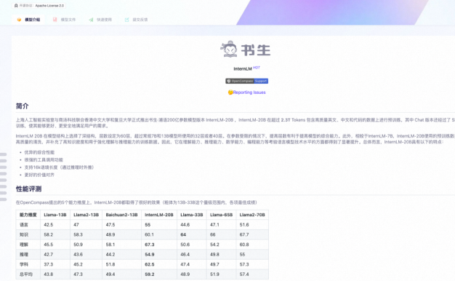Click the 推理 row label
The width and height of the screenshot is (455, 281).
pos(24,254)
